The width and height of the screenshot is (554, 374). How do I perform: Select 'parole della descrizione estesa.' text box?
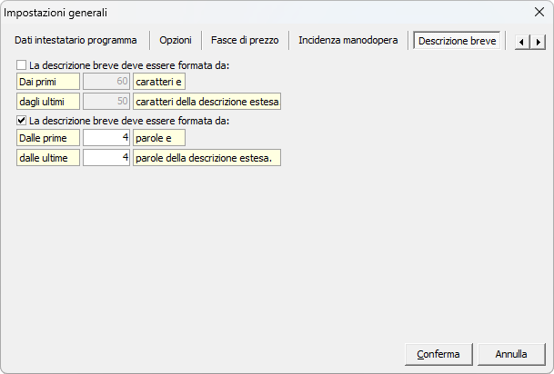(x=206, y=157)
